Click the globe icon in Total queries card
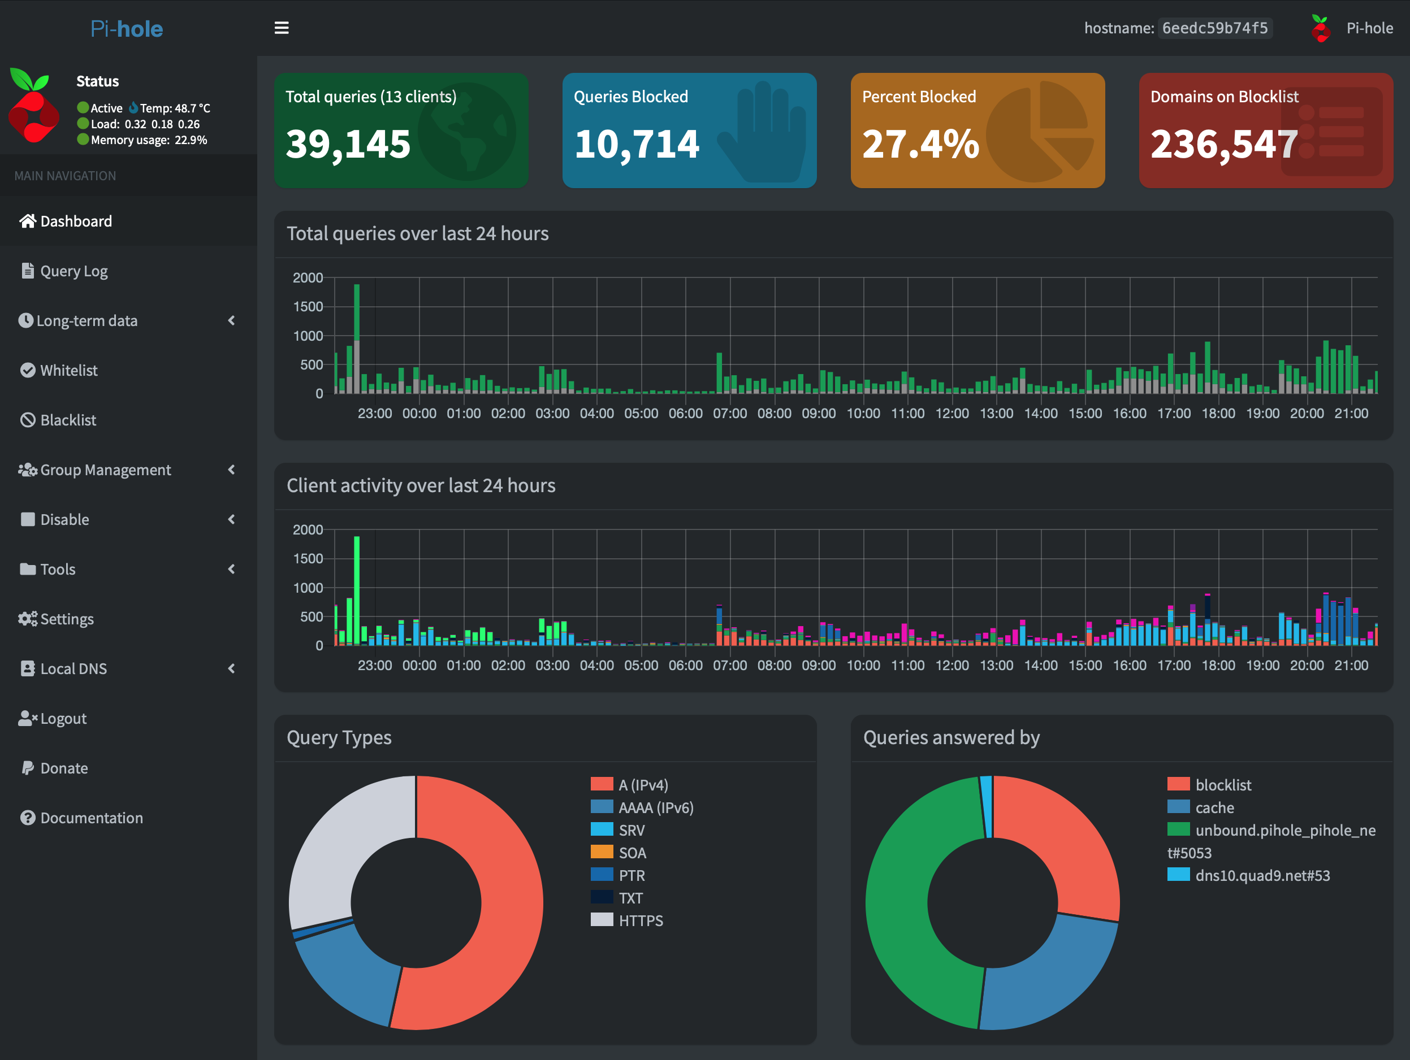 click(x=467, y=132)
